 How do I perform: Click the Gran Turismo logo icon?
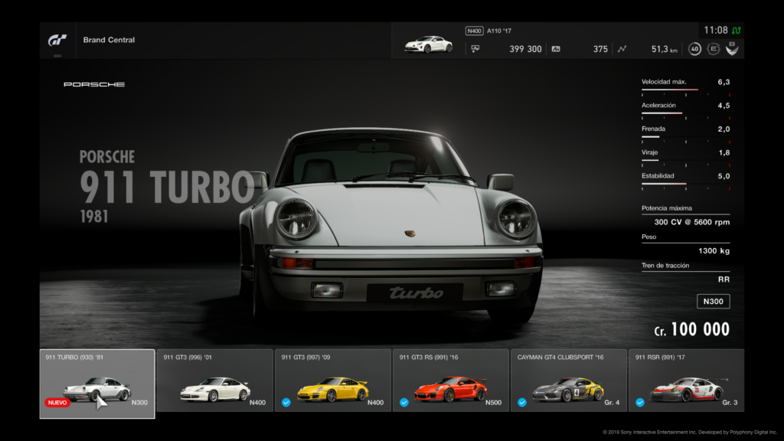pos(57,40)
